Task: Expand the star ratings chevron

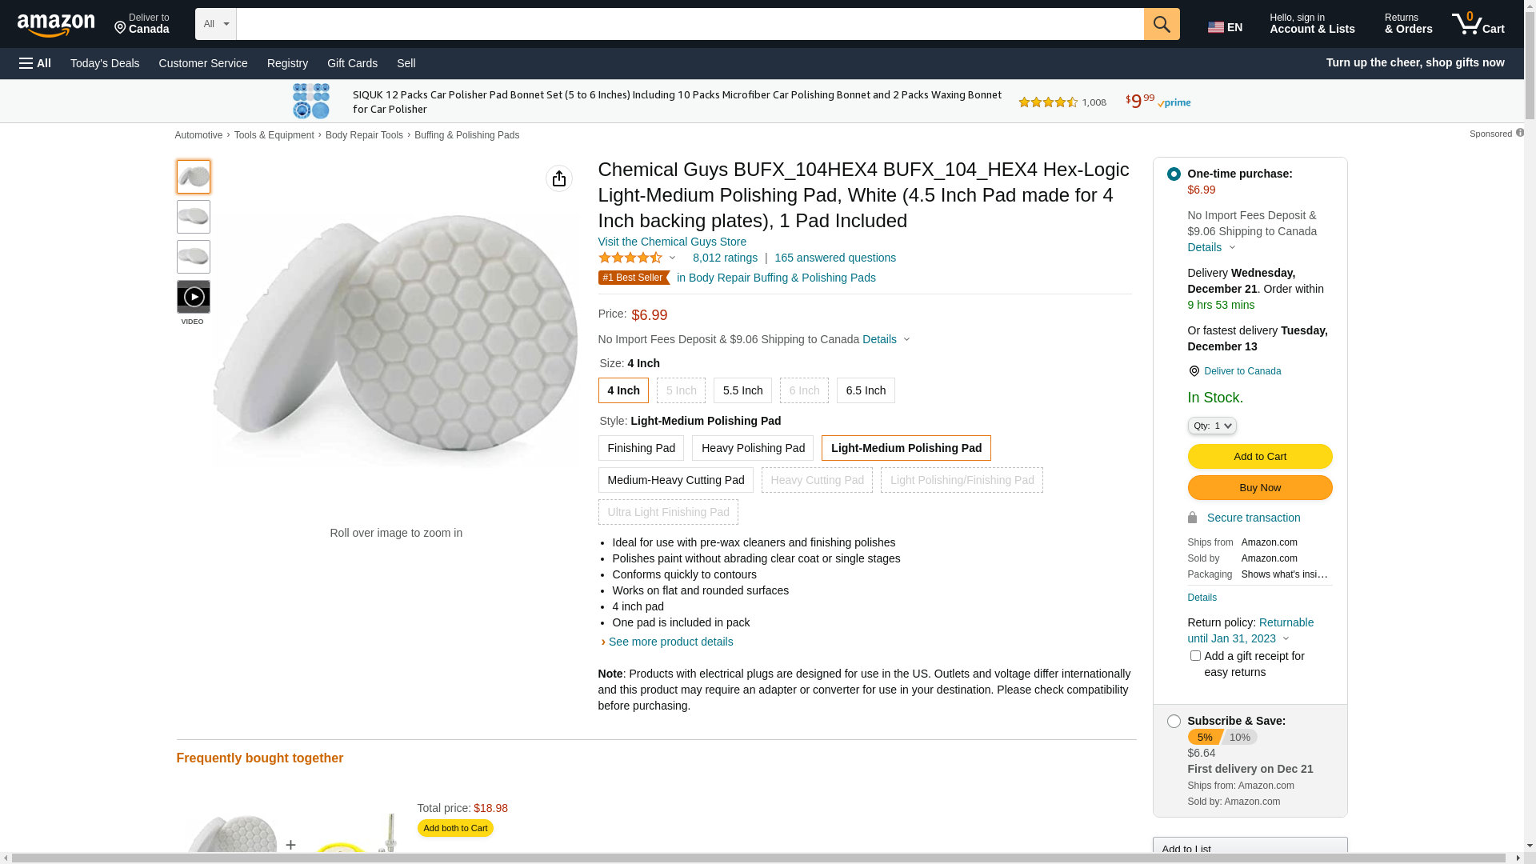Action: click(672, 258)
